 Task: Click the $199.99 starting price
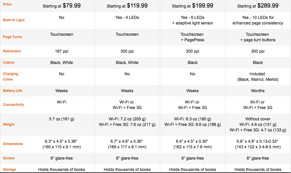pos(203,6)
